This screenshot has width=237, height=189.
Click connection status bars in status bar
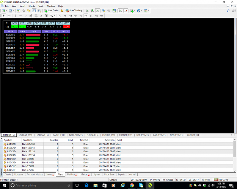216,180
